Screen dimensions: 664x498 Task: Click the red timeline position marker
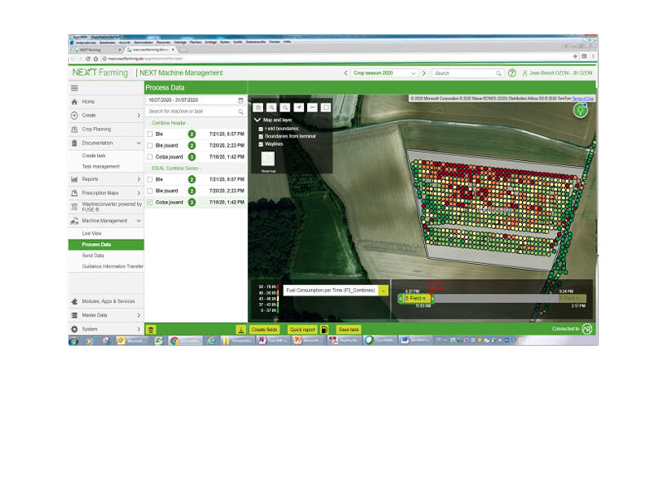click(x=431, y=294)
